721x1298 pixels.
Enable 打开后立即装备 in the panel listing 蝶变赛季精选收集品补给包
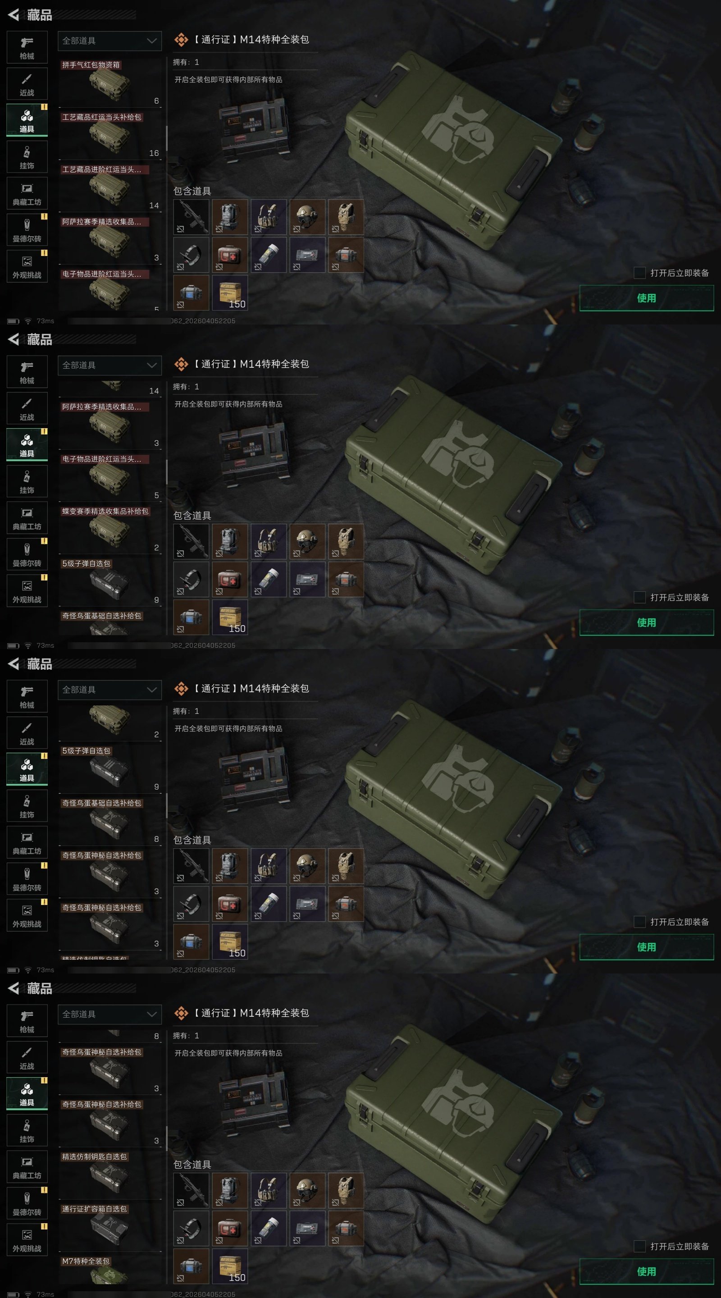coord(639,597)
